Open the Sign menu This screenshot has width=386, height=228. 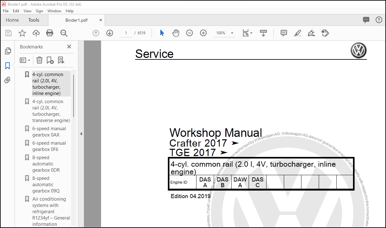(40, 11)
